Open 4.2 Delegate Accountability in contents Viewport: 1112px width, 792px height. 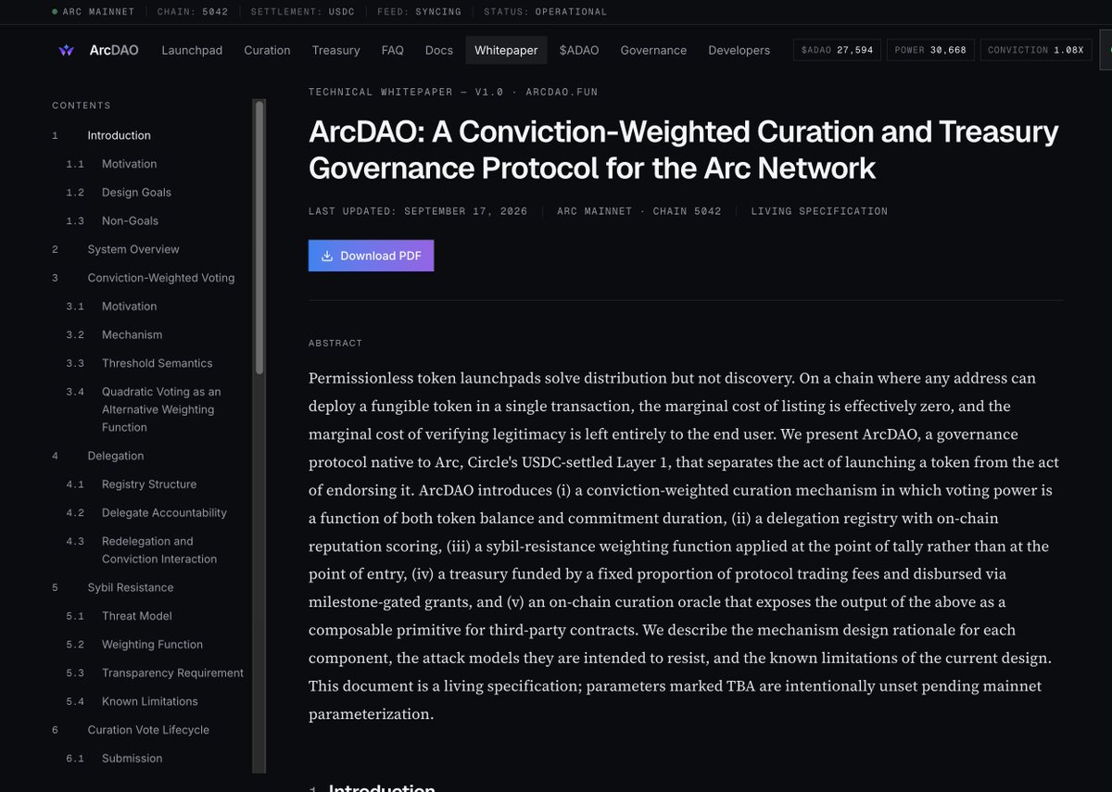point(164,513)
